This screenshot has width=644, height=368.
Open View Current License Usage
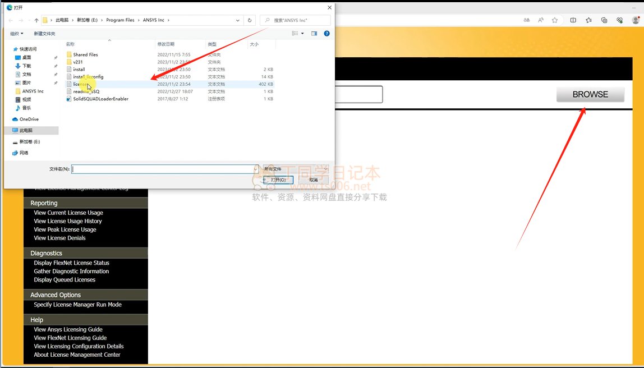(x=68, y=213)
